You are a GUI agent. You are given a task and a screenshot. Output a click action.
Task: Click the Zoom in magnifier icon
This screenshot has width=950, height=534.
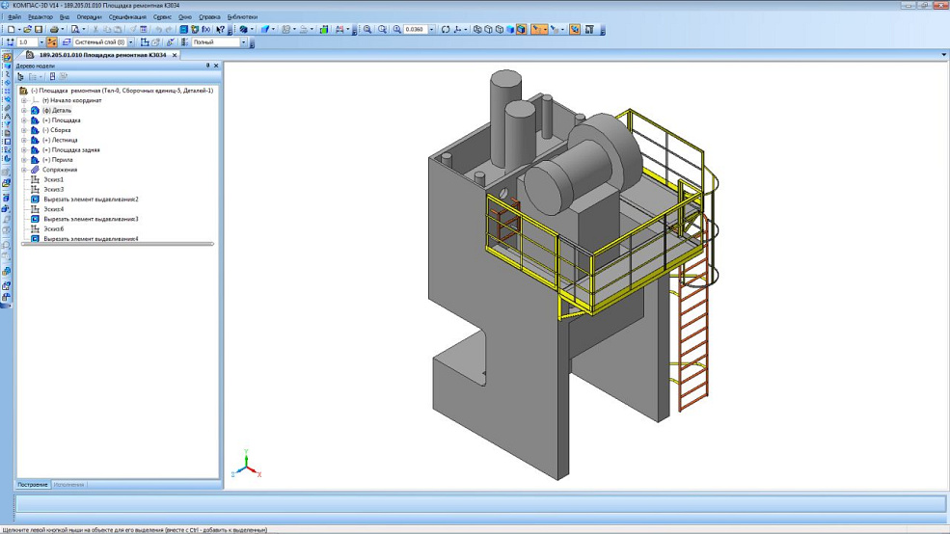[367, 30]
